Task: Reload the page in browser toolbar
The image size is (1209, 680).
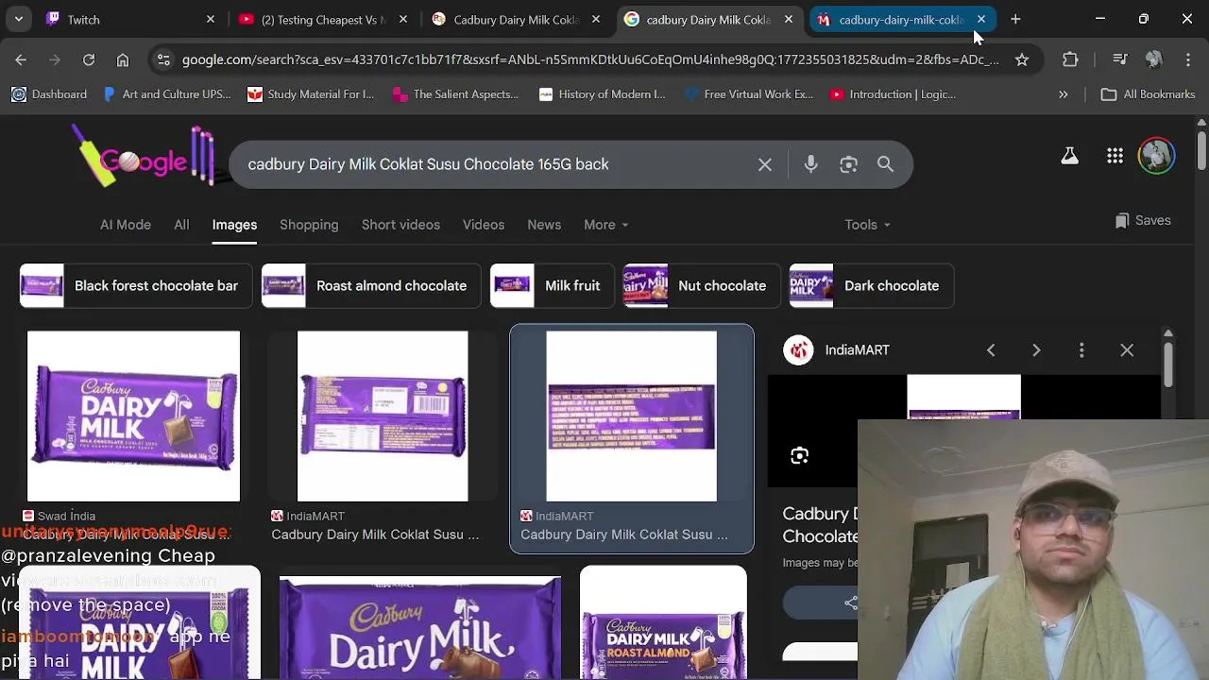Action: tap(89, 59)
